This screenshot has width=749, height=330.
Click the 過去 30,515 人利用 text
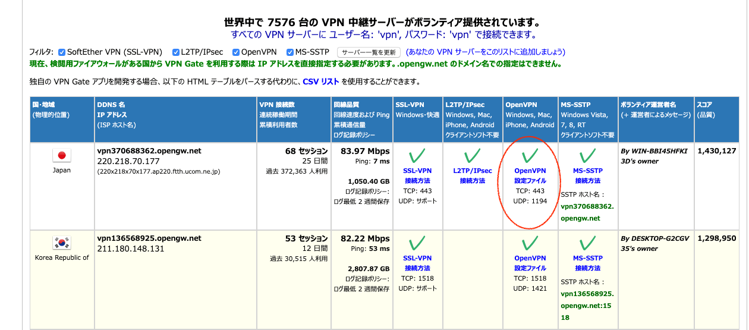(x=299, y=259)
